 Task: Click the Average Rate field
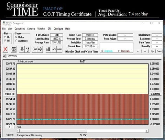click(x=57, y=43)
